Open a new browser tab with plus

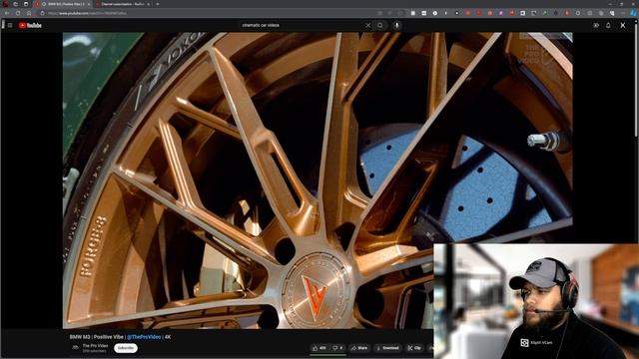pyautogui.click(x=158, y=4)
